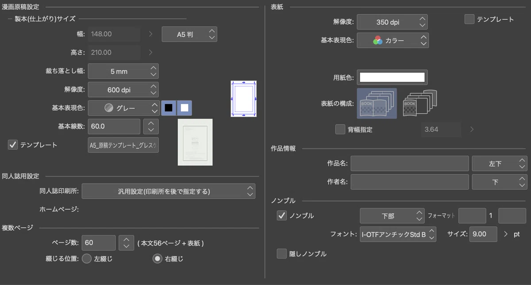Image resolution: width=531 pixels, height=285 pixels.
Task: Click the ページ数 60 input field
Action: (99, 243)
